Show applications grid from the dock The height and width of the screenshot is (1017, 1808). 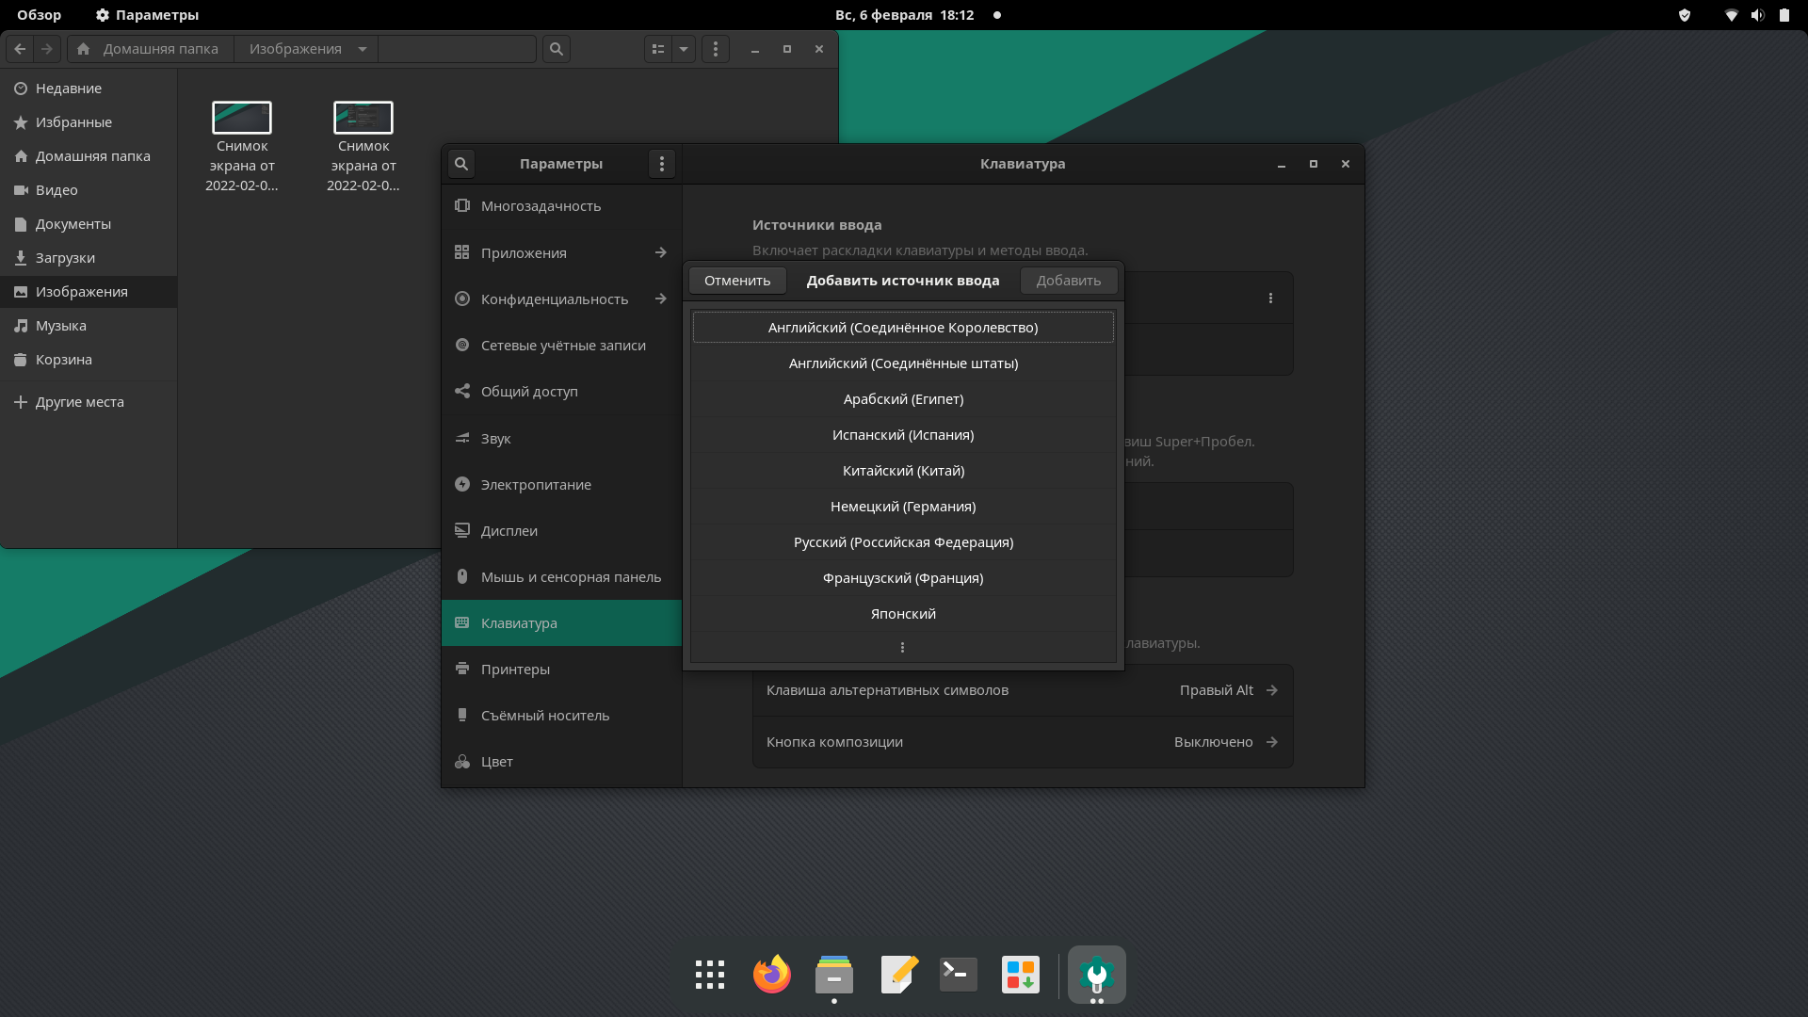[710, 975]
